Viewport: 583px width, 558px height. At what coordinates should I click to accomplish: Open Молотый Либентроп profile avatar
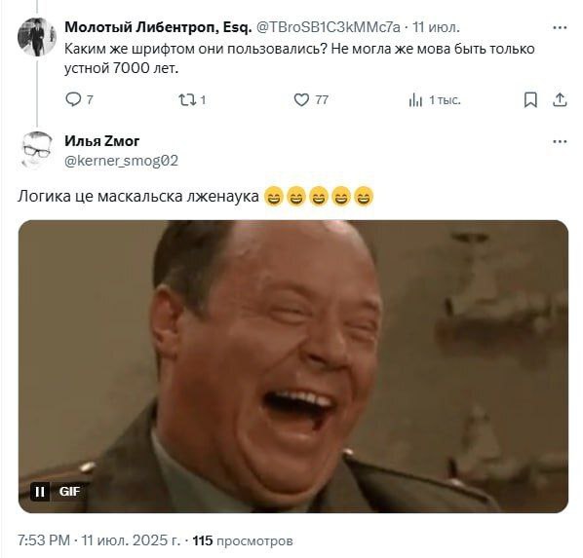36,37
